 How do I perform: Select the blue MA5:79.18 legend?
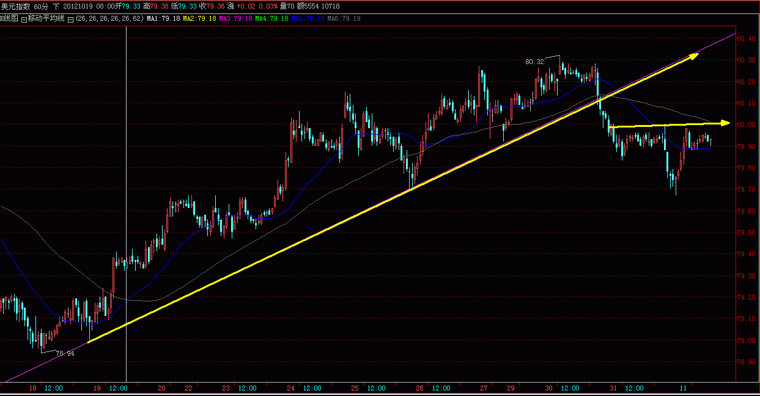(x=308, y=19)
